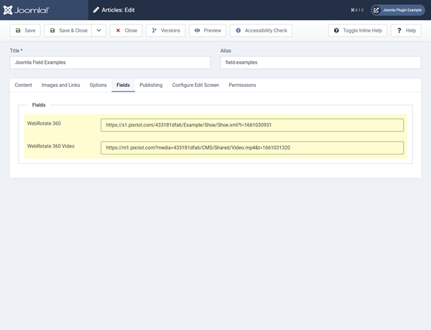Open the Options tab
The height and width of the screenshot is (330, 431).
98,85
